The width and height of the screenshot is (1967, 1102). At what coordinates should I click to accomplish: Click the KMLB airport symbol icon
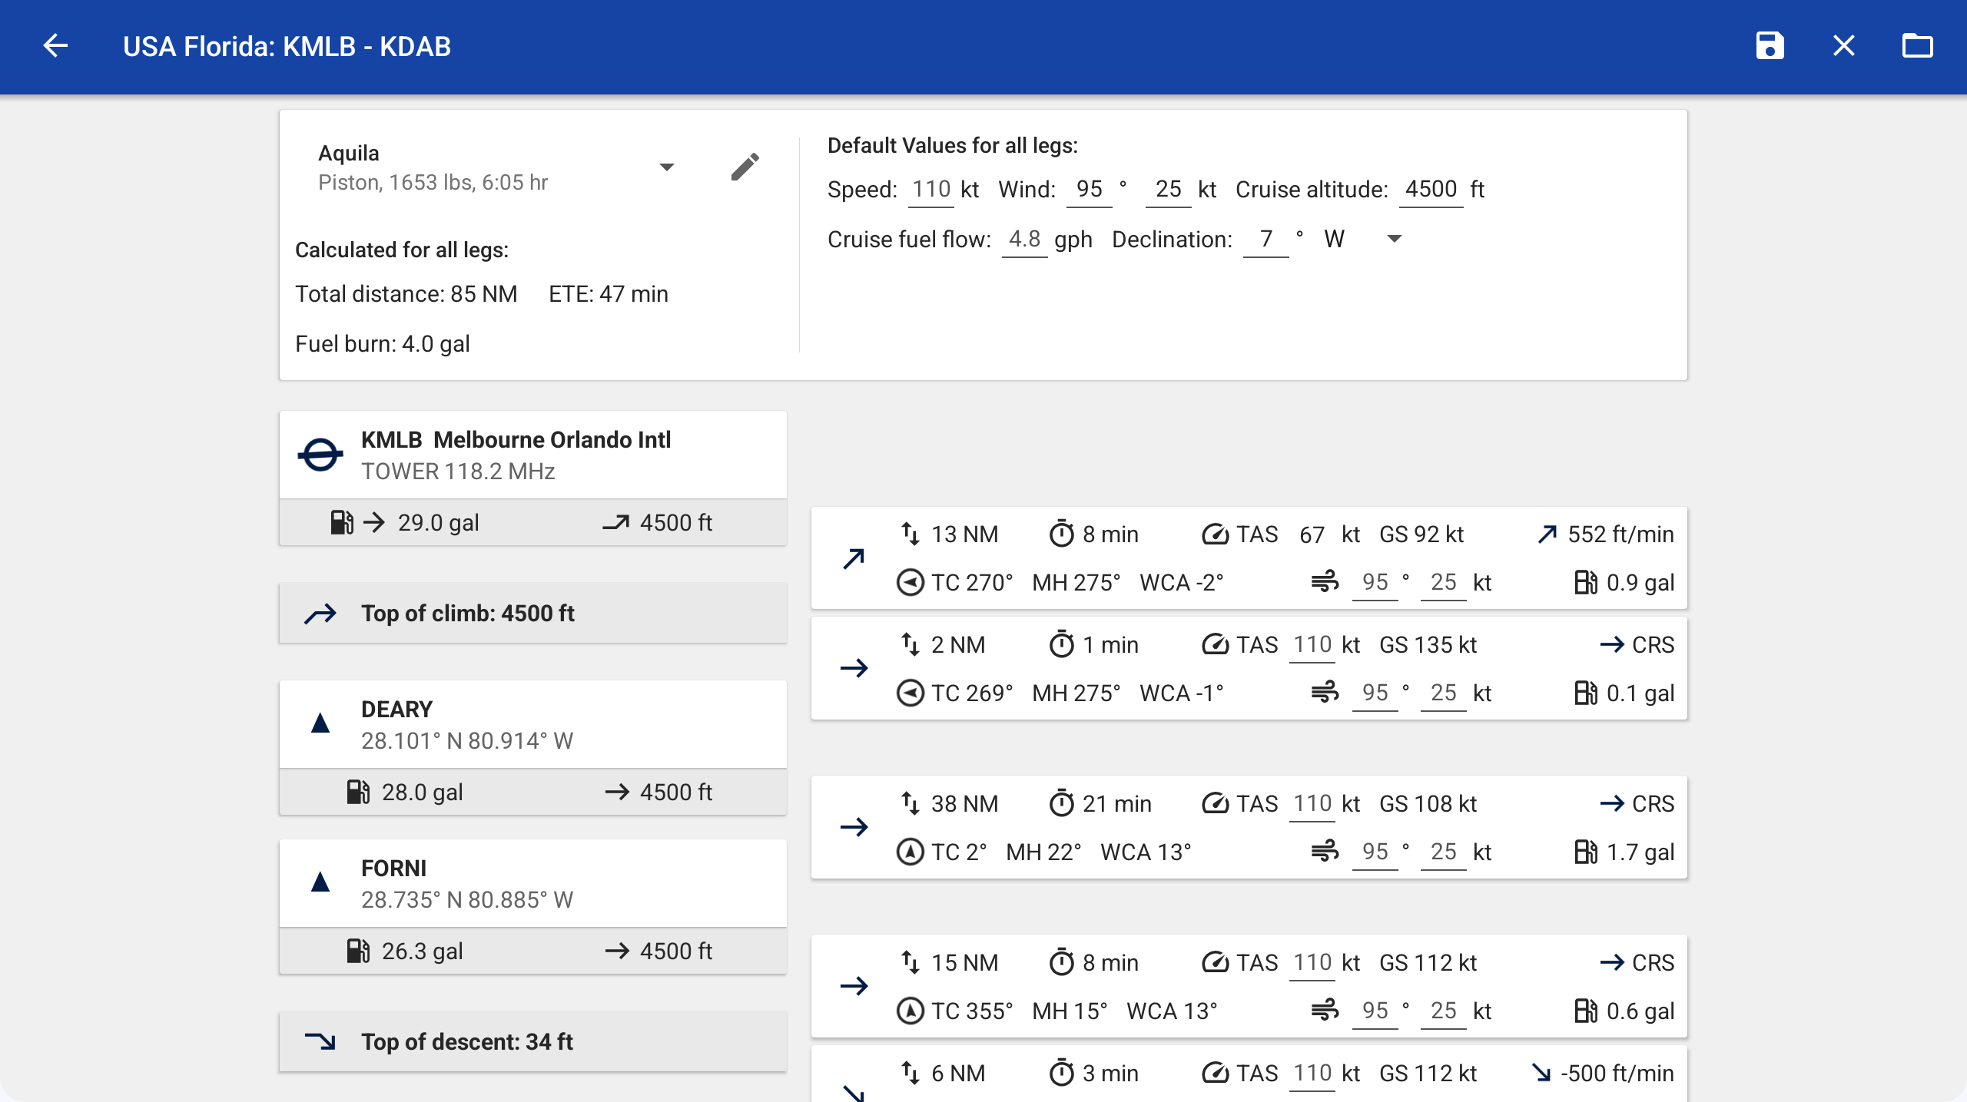[320, 455]
